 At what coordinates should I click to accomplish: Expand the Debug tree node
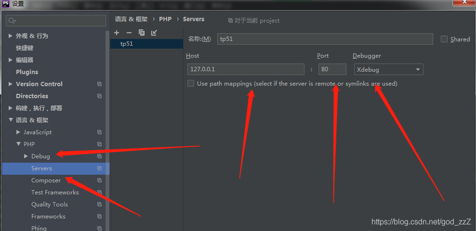(x=26, y=156)
